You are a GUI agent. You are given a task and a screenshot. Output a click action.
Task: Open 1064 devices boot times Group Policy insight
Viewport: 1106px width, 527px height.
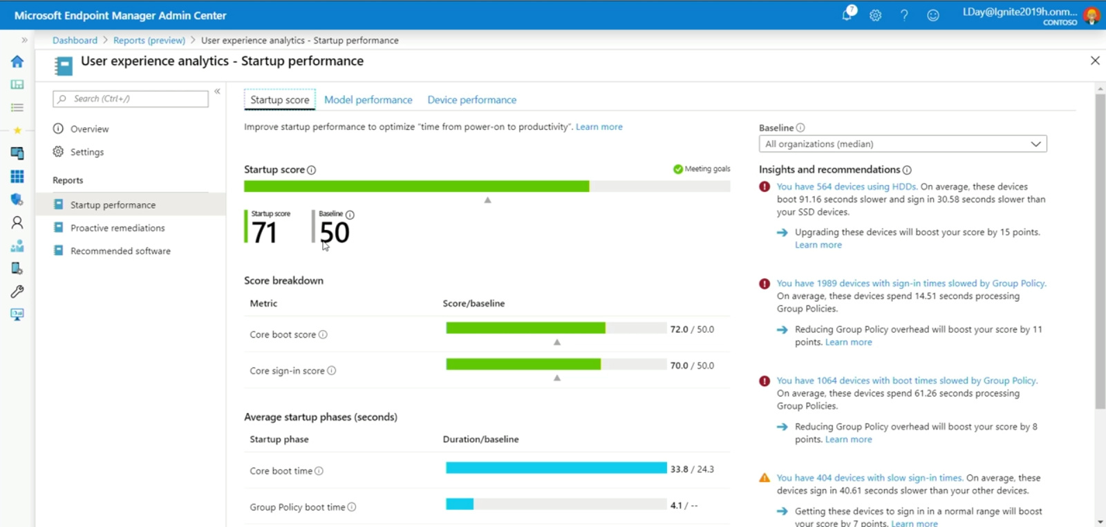(907, 381)
